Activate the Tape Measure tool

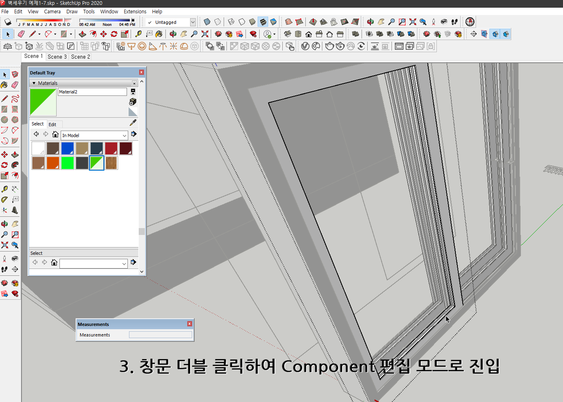pyautogui.click(x=139, y=34)
